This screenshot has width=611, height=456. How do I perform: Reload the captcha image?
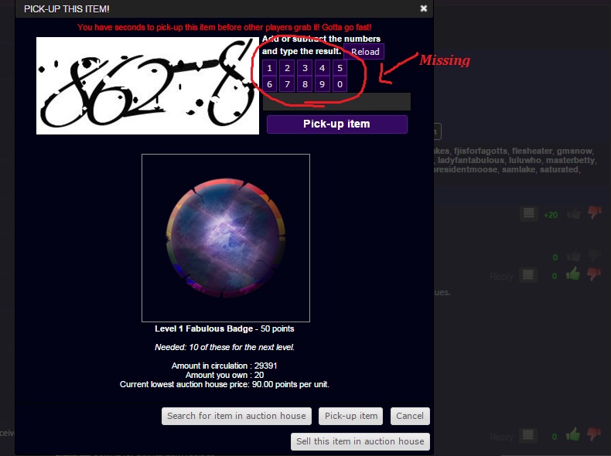click(364, 52)
